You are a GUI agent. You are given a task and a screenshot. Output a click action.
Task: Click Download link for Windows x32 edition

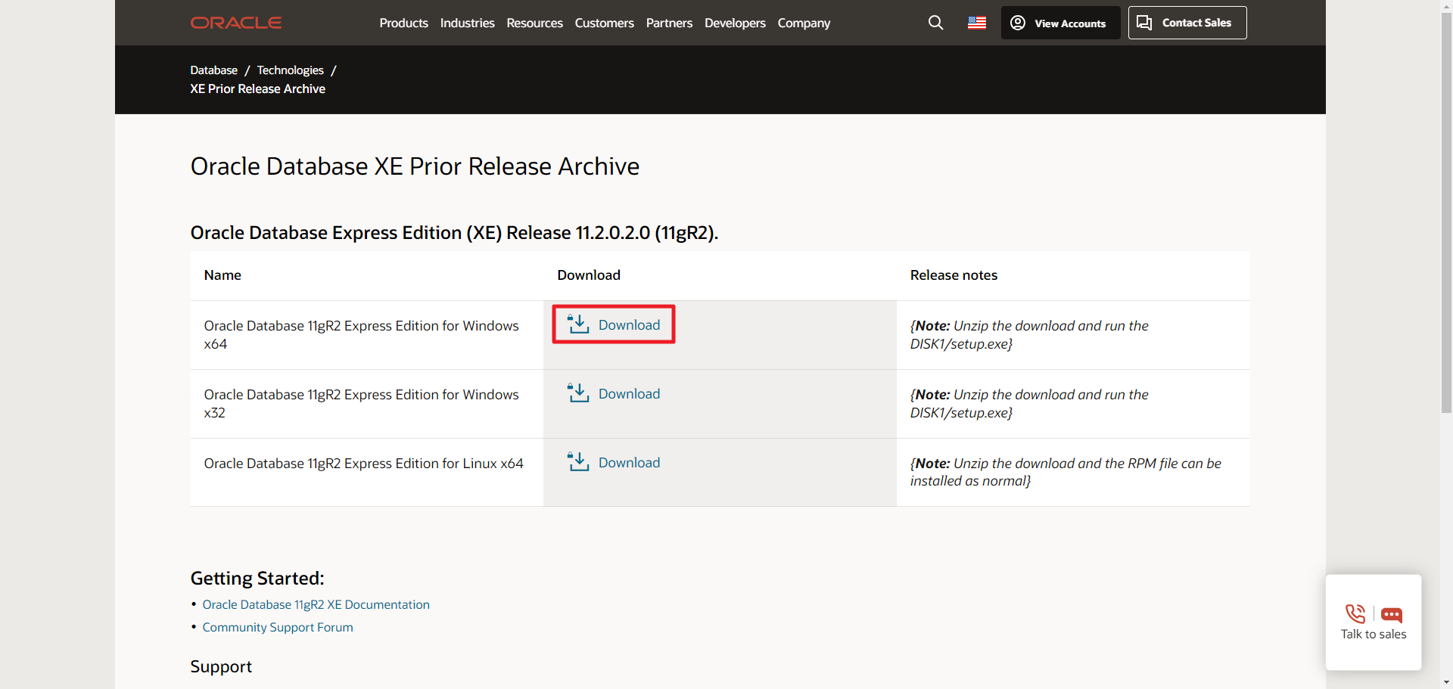pyautogui.click(x=629, y=393)
